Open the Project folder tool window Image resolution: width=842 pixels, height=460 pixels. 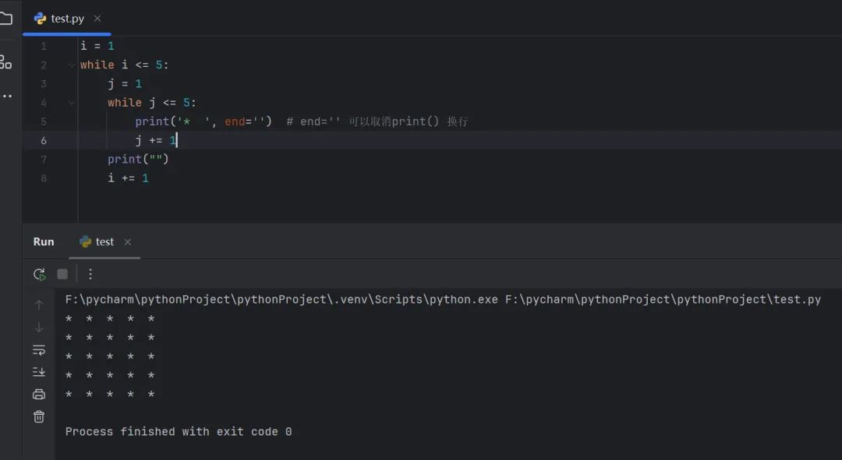pos(6,19)
